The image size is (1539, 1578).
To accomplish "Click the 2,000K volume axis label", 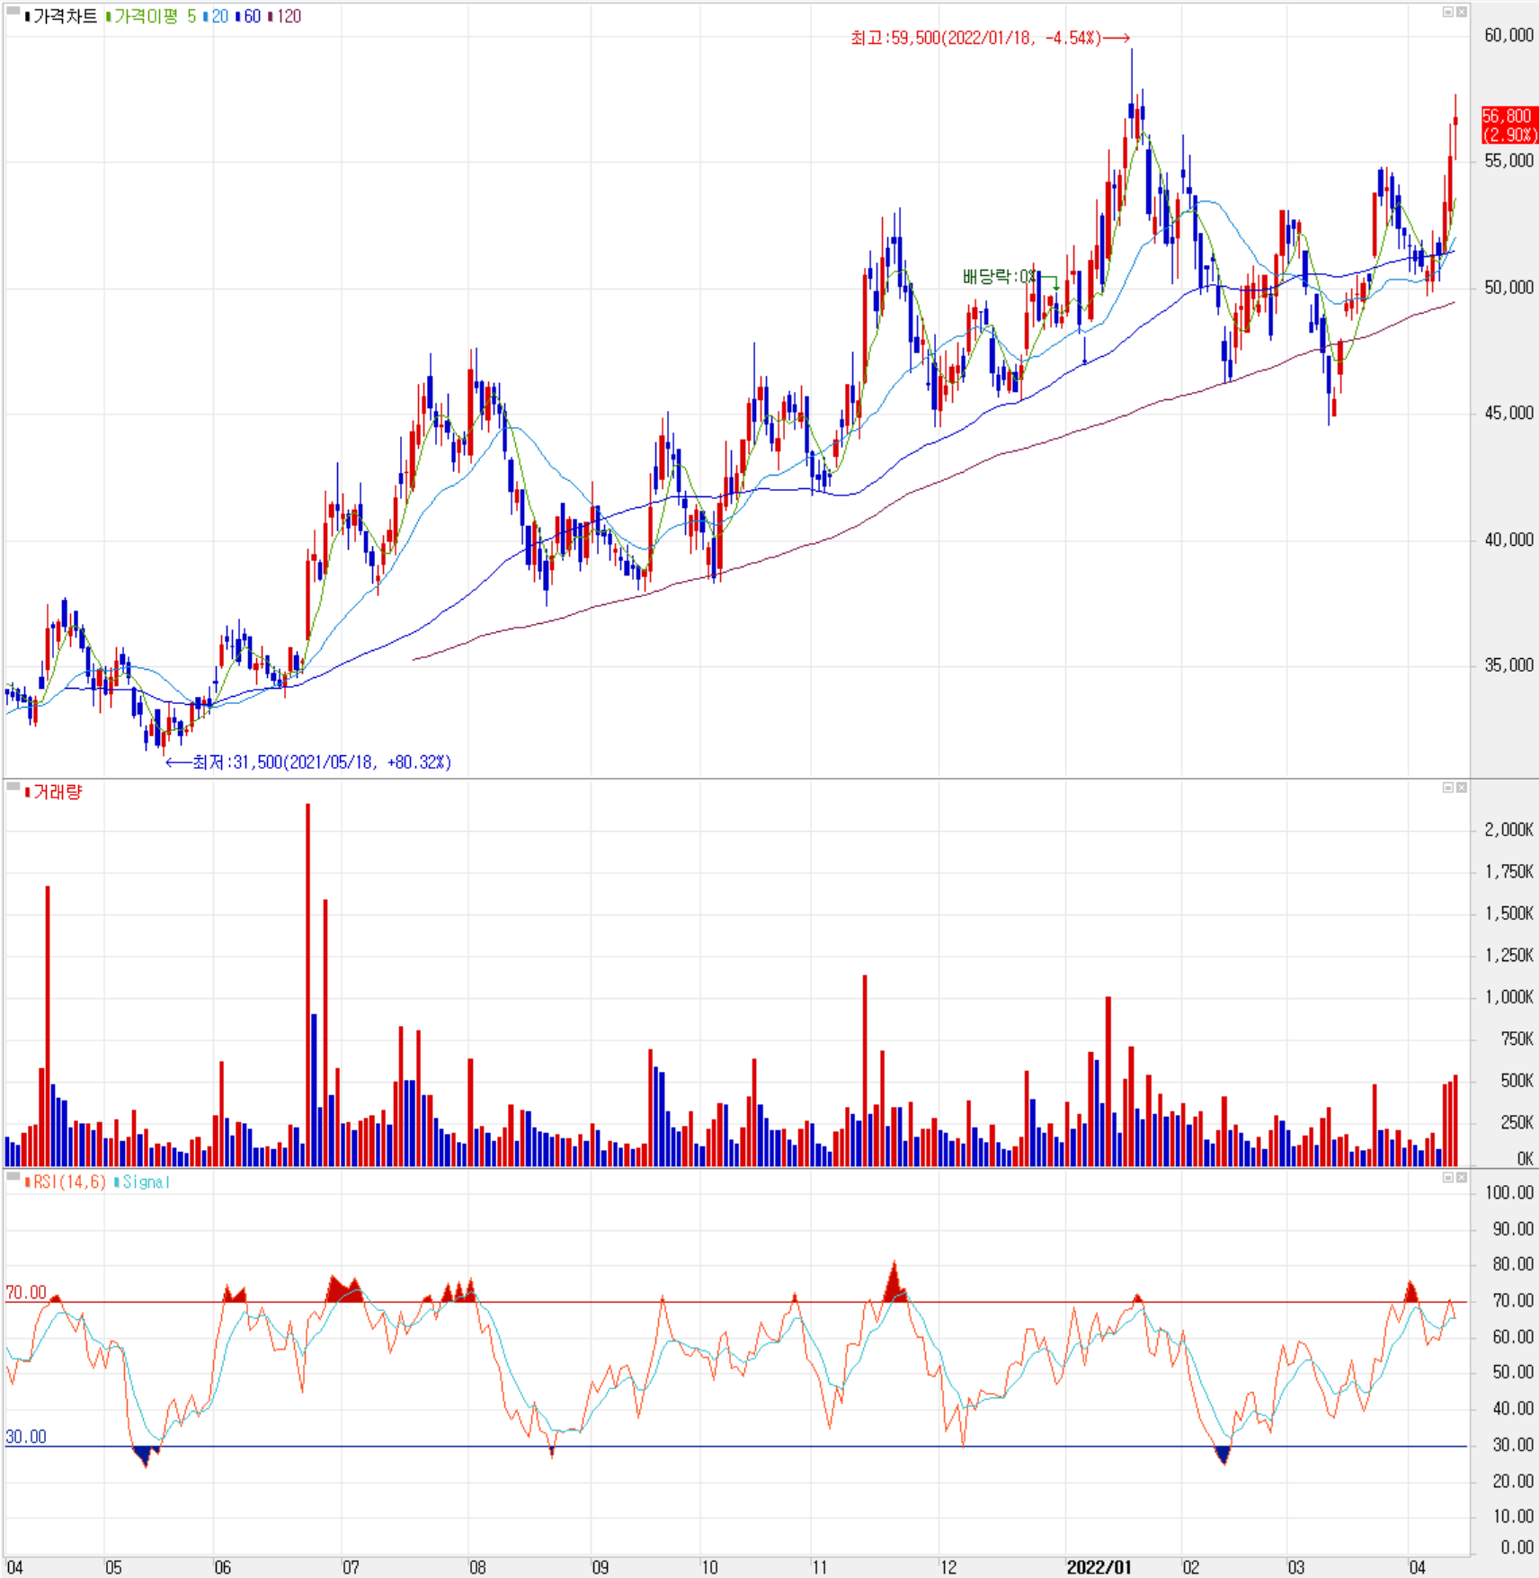I will 1508,829.
